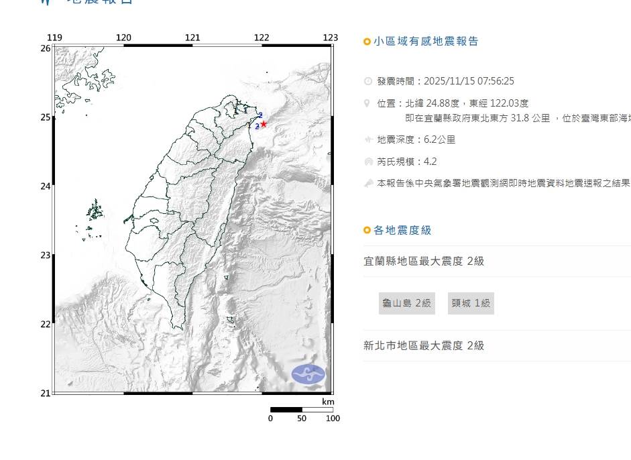
Task: Click the km scale bar below map
Action: 302,409
